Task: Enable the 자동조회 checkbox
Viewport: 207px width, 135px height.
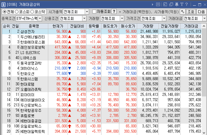Action: click(x=94, y=12)
